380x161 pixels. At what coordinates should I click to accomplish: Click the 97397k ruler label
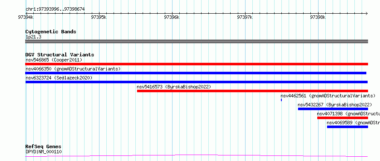[245, 18]
